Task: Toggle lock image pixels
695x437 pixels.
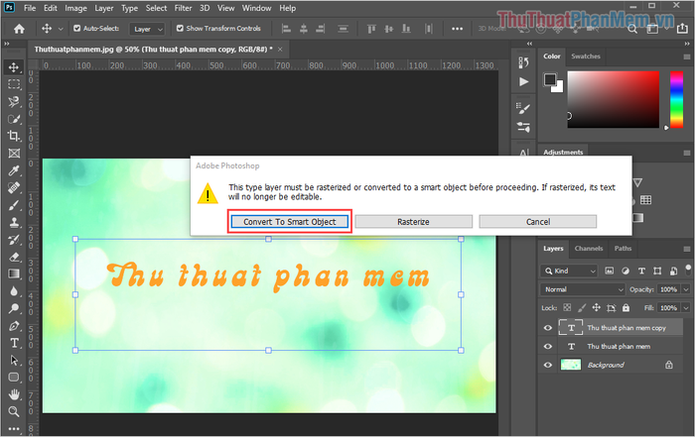Action: click(582, 307)
